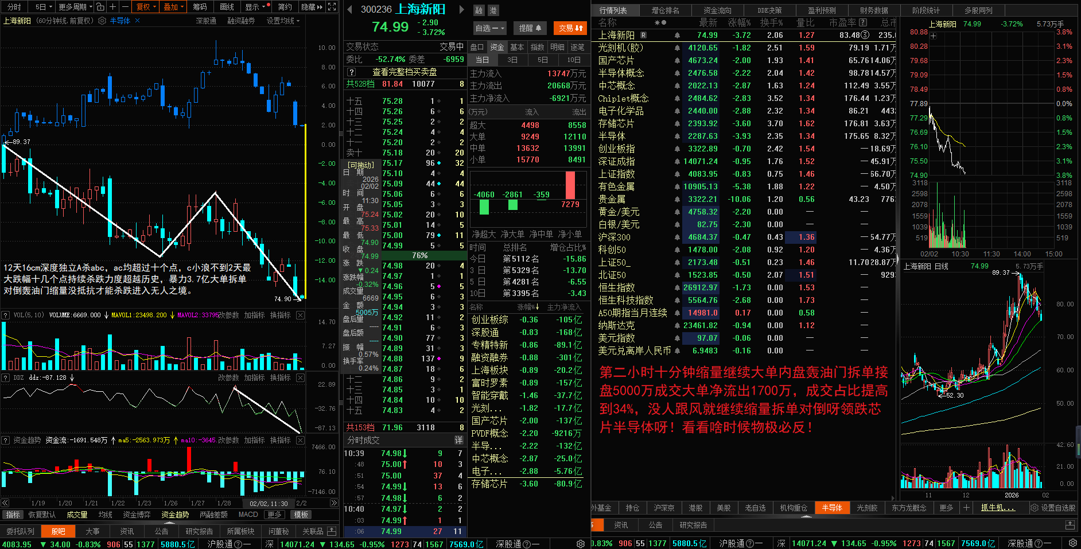Screen dimensions: 1081x549
Task: Click alert bell icon in 光刻机(胶) row
Action: 677,48
